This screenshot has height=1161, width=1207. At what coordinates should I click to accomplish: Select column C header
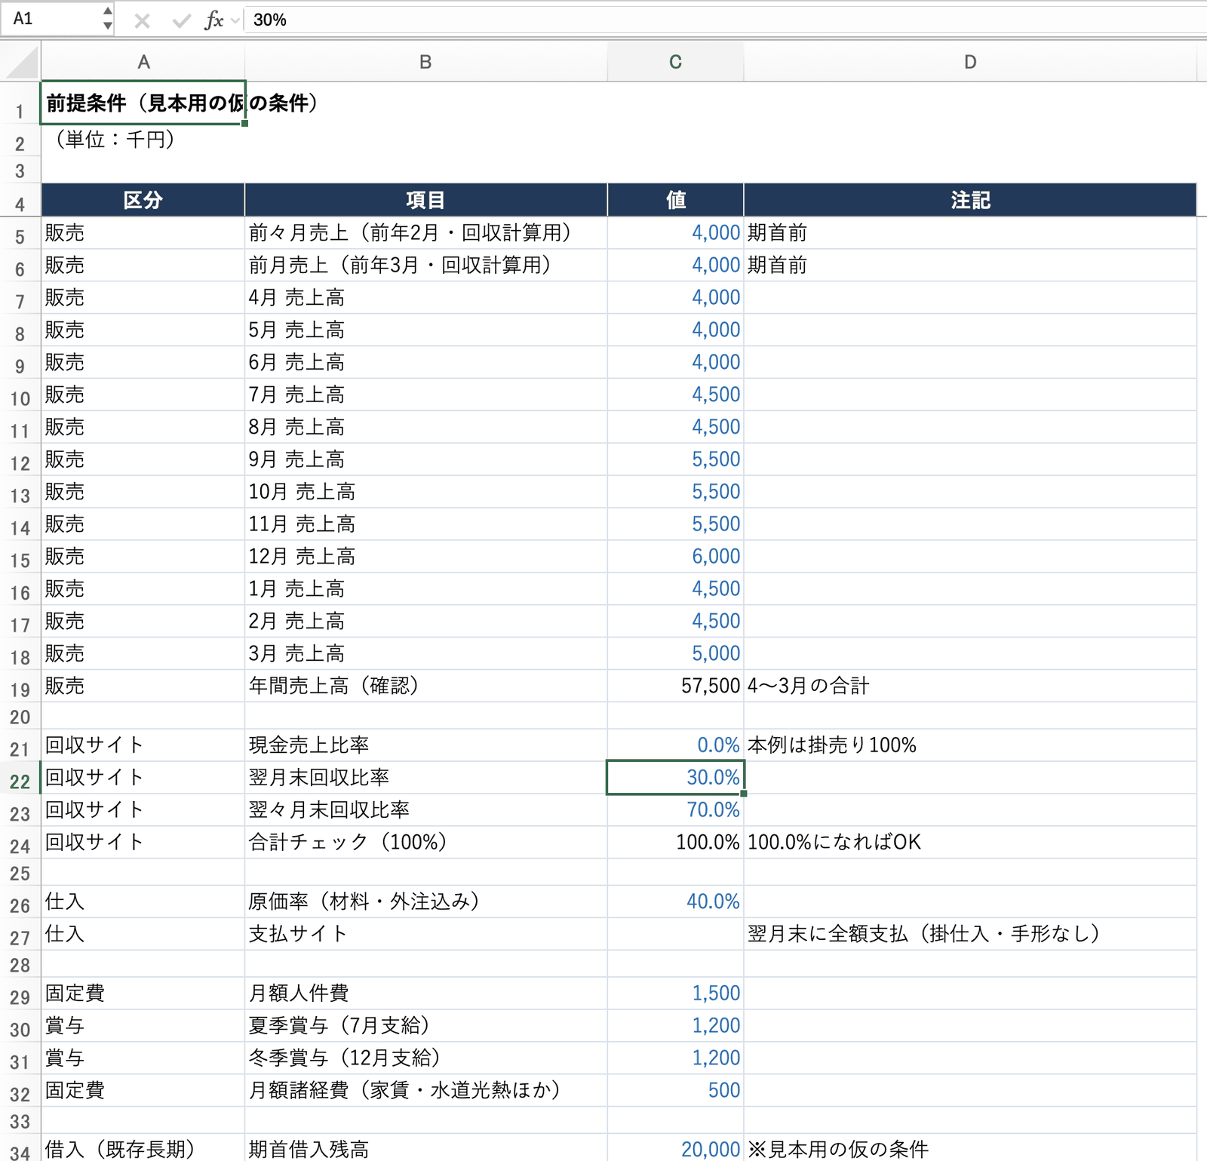[675, 62]
